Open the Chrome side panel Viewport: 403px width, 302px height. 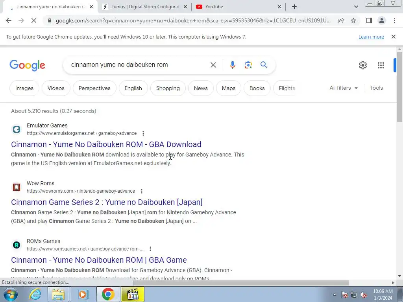pyautogui.click(x=369, y=20)
